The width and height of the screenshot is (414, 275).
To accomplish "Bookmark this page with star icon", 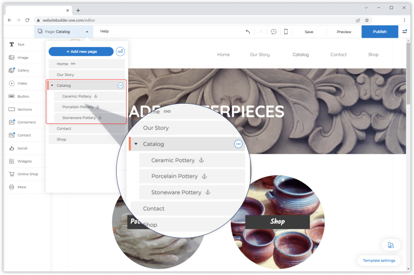I will click(367, 20).
